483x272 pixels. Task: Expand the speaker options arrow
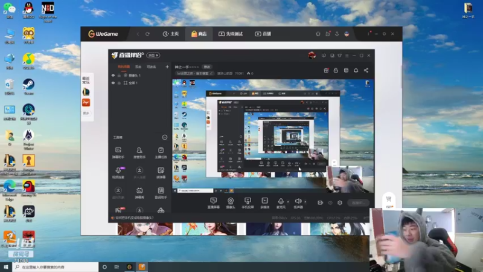305,202
